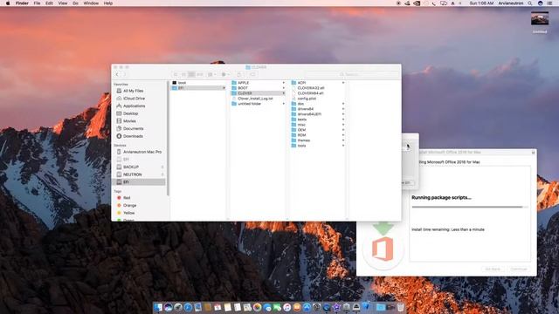The image size is (559, 314).
Task: Select the EFI folder in first column
Action: point(198,88)
